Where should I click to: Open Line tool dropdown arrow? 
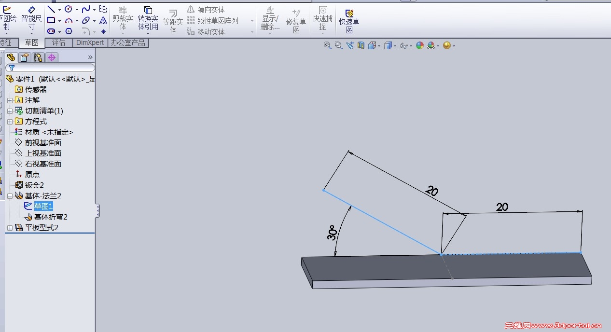coord(60,10)
